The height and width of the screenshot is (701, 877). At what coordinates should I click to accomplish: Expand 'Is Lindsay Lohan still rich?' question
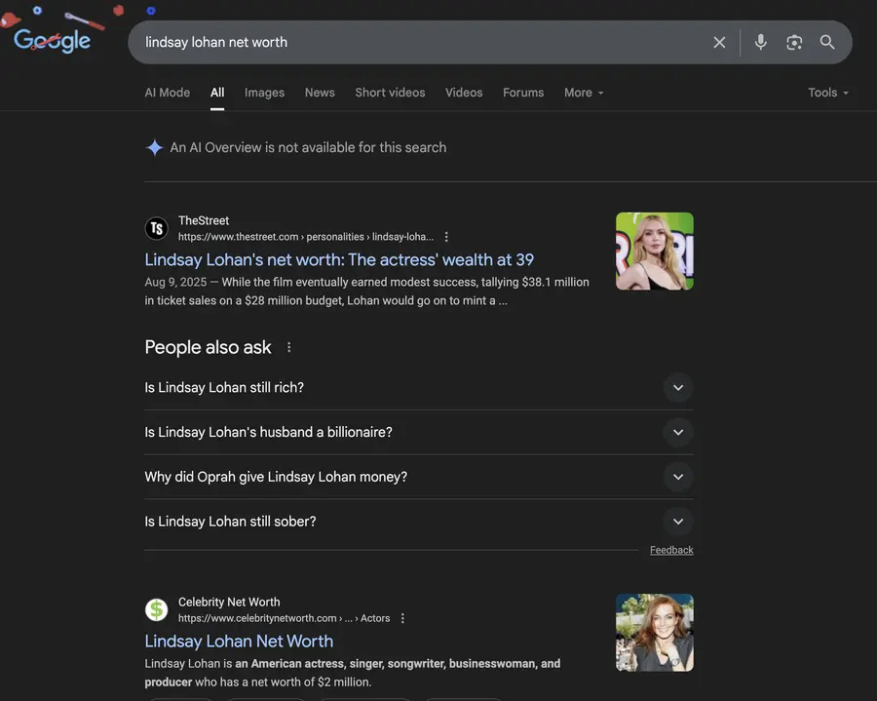coord(678,387)
